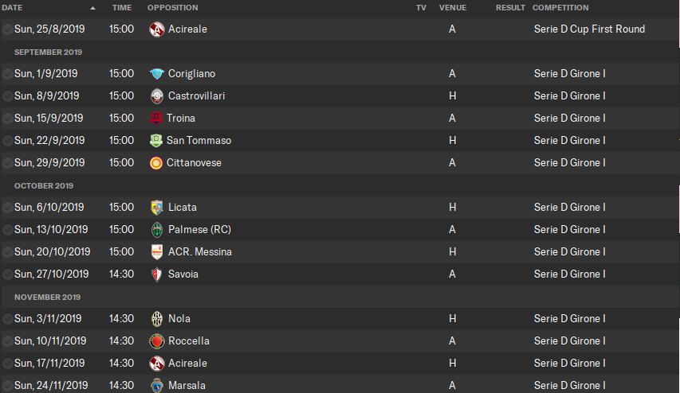Click the Date column sort arrow
680x393 pixels.
[92, 8]
